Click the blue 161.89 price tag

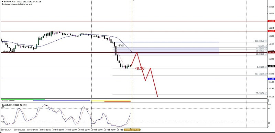[x=271, y=79]
